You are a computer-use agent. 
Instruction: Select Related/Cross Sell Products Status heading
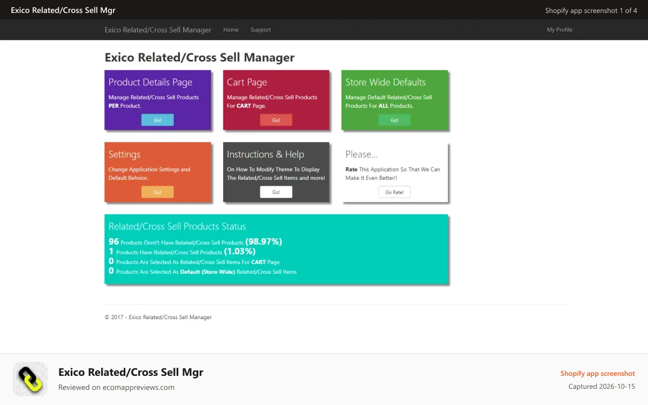point(177,226)
